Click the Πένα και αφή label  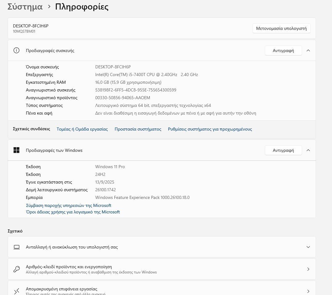(x=39, y=113)
